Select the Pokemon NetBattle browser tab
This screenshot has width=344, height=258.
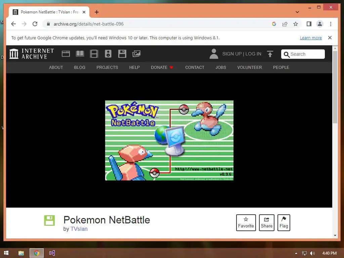click(49, 12)
